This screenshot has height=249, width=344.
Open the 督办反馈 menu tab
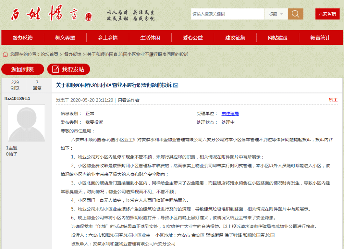point(23,38)
